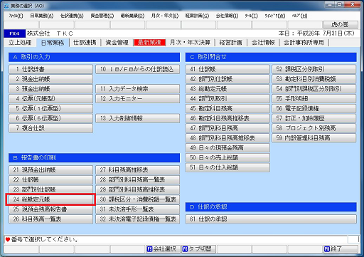This screenshot has width=364, height=257.
Task: Click 32 未決済電子記録債権一覧表
Action: (x=138, y=219)
